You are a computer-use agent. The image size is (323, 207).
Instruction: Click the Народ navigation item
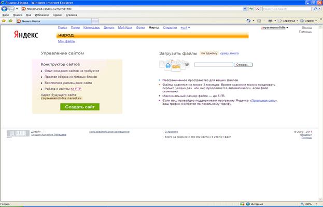pos(154,27)
